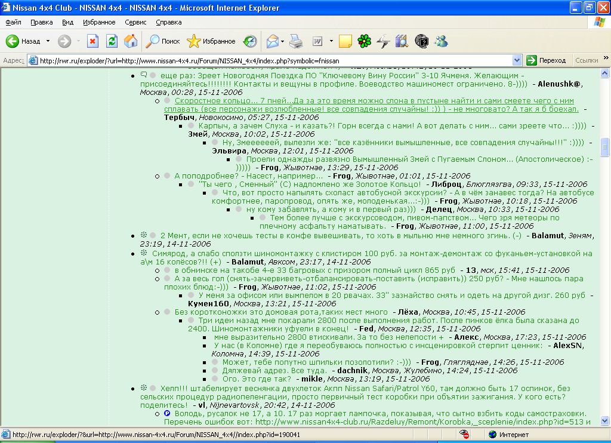Viewport: 611px width, 443px height.
Task: Click the author name Эльвира
Action: click(229, 151)
